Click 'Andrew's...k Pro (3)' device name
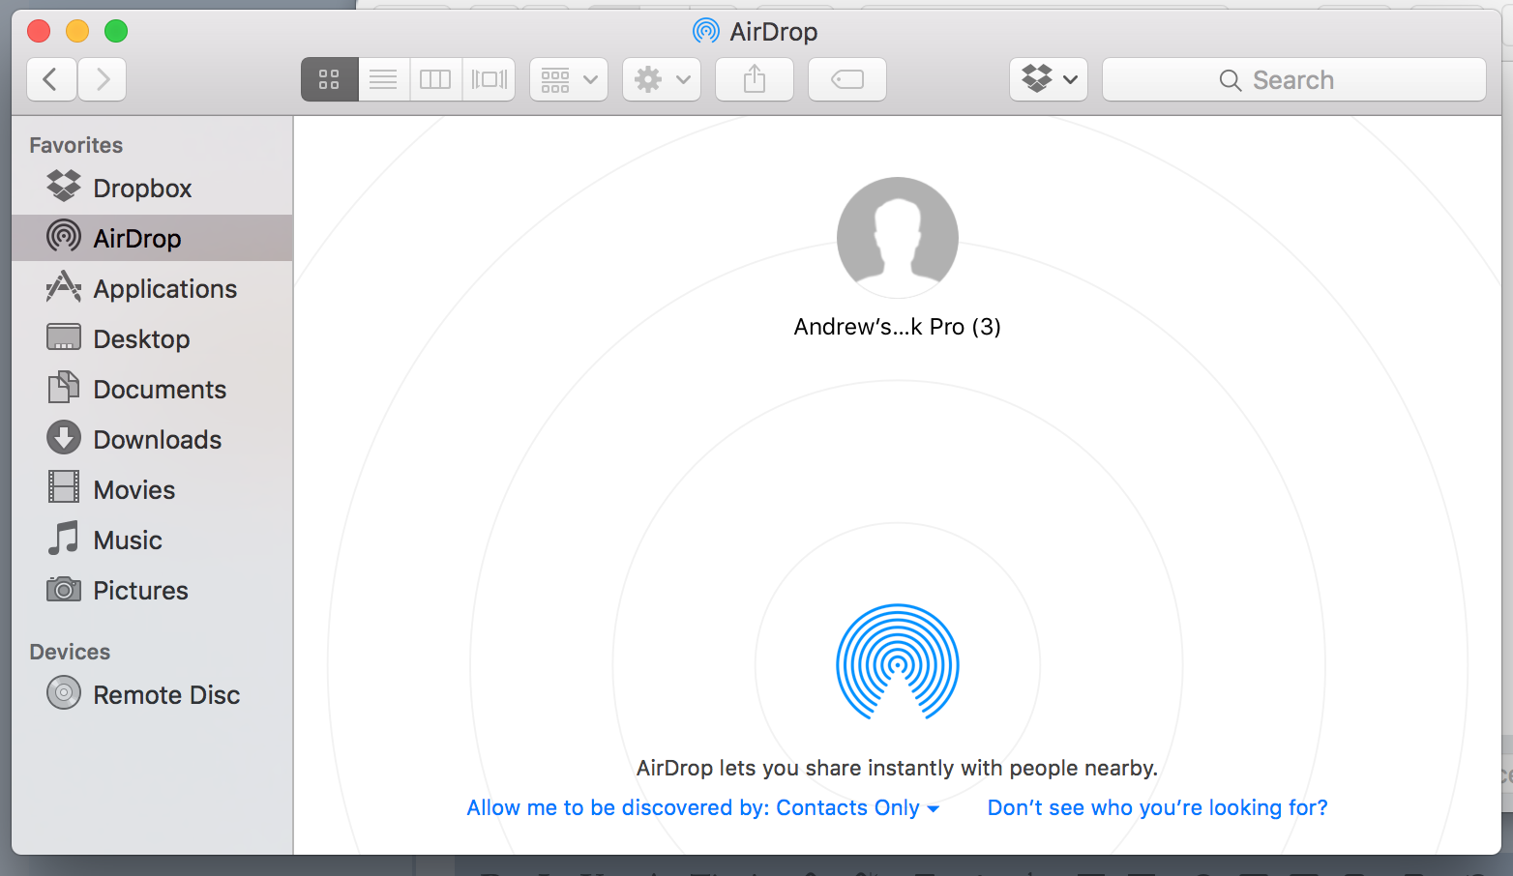 (898, 327)
